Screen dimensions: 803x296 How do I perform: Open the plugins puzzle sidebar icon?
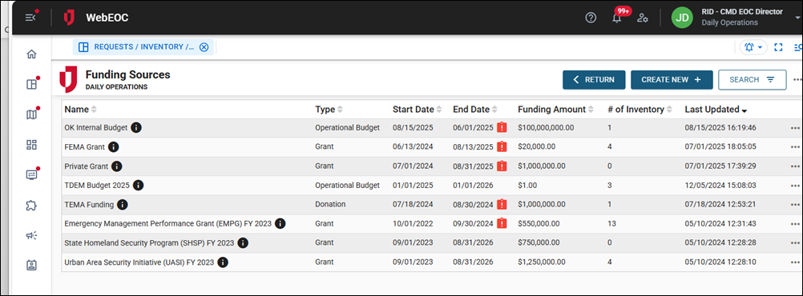[x=32, y=205]
